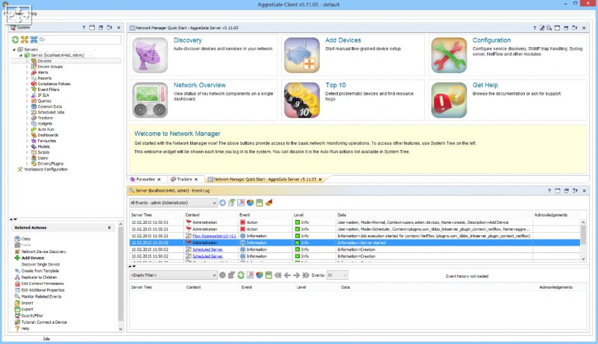The image size is (598, 344).
Task: Click the Server Time column header in Event Log
Action: (x=141, y=215)
